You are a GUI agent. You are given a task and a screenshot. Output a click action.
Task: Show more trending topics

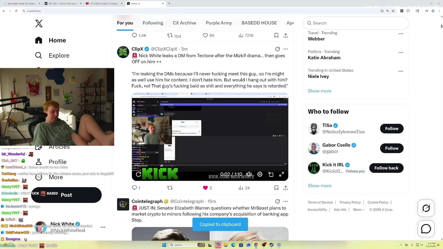click(x=319, y=91)
